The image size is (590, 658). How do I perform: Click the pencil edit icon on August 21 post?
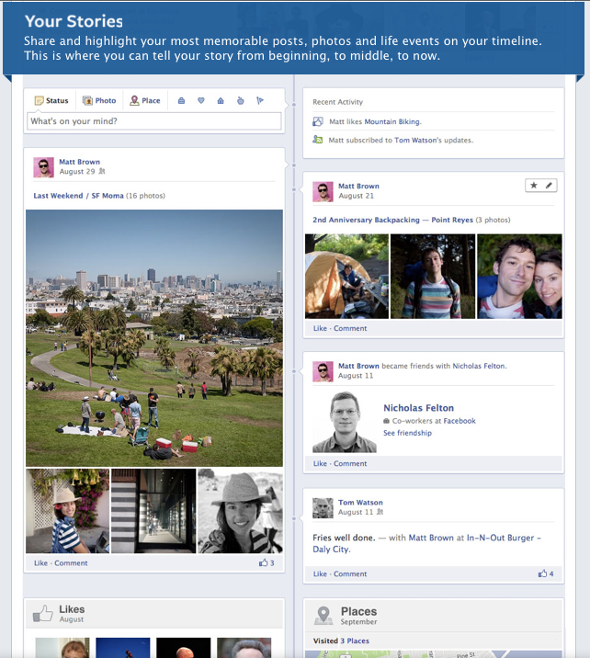click(549, 186)
